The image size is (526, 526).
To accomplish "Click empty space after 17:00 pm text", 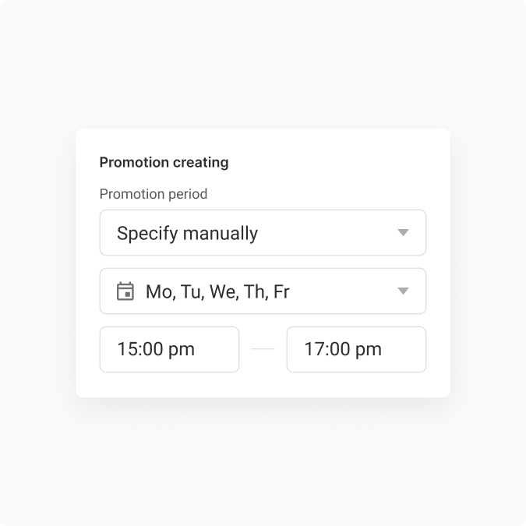I will coord(404,350).
